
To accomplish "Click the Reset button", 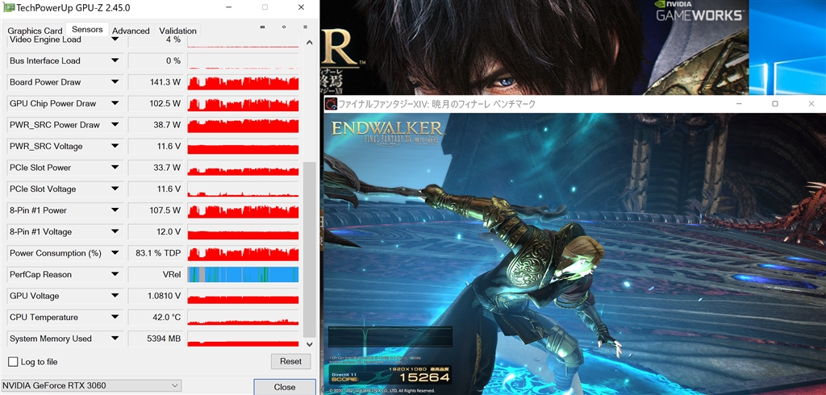I will (290, 361).
